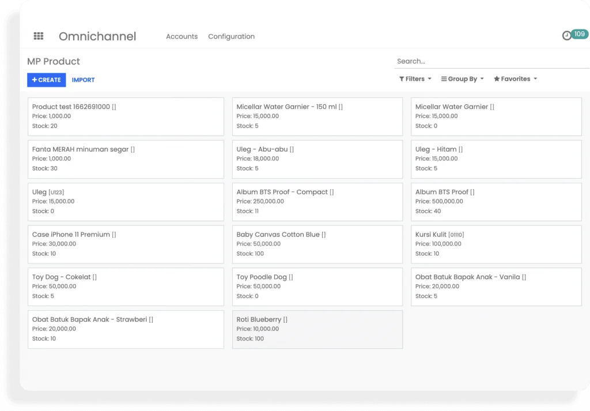The width and height of the screenshot is (590, 411).
Task: Click the MP Product breadcrumb title
Action: point(54,61)
